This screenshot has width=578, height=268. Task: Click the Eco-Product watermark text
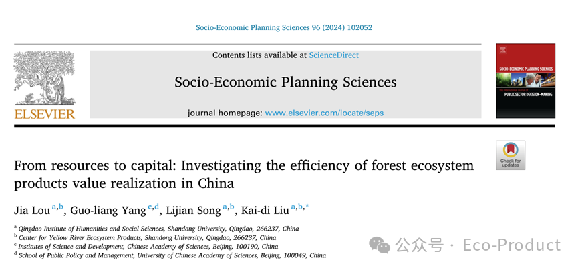(512, 245)
